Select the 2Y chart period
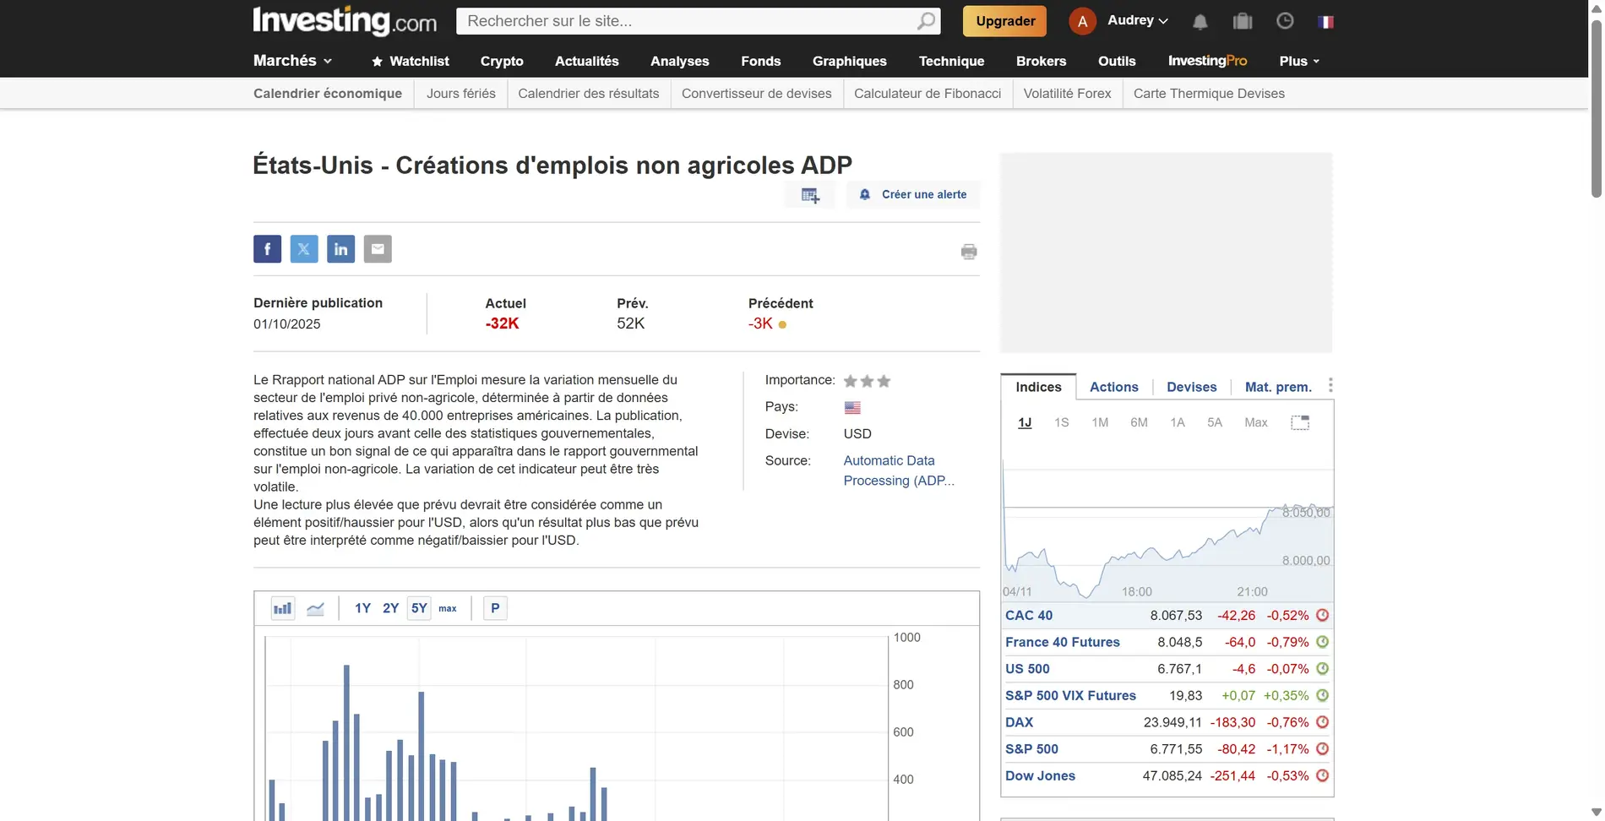The height and width of the screenshot is (821, 1605). pos(390,607)
